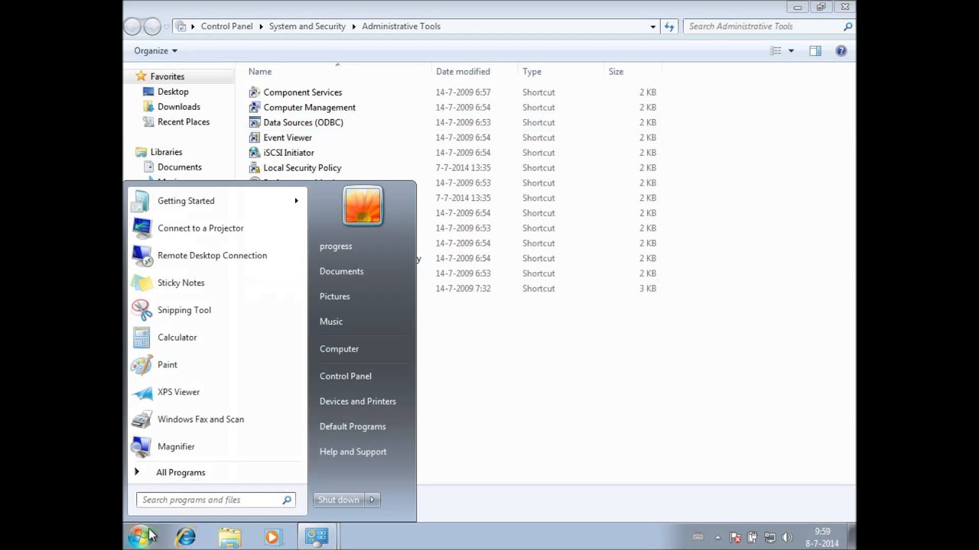The image size is (979, 550).
Task: Start the Magnifier tool
Action: [x=217, y=447]
